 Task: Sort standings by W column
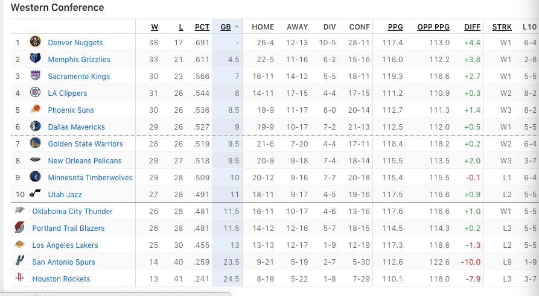point(155,27)
